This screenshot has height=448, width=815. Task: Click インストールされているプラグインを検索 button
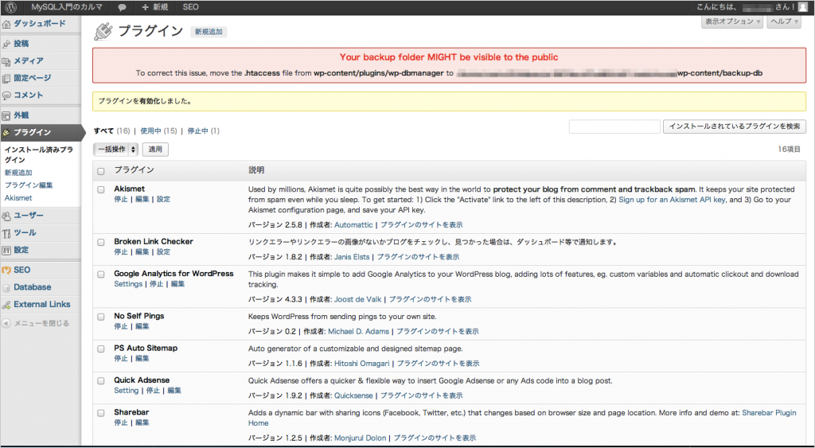(735, 127)
